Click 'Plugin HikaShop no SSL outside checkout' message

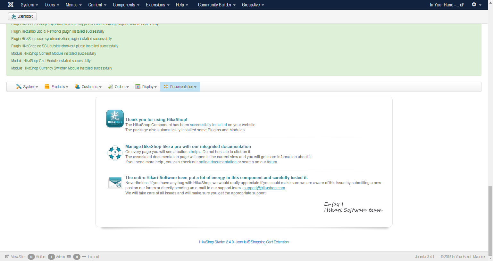tap(65, 46)
